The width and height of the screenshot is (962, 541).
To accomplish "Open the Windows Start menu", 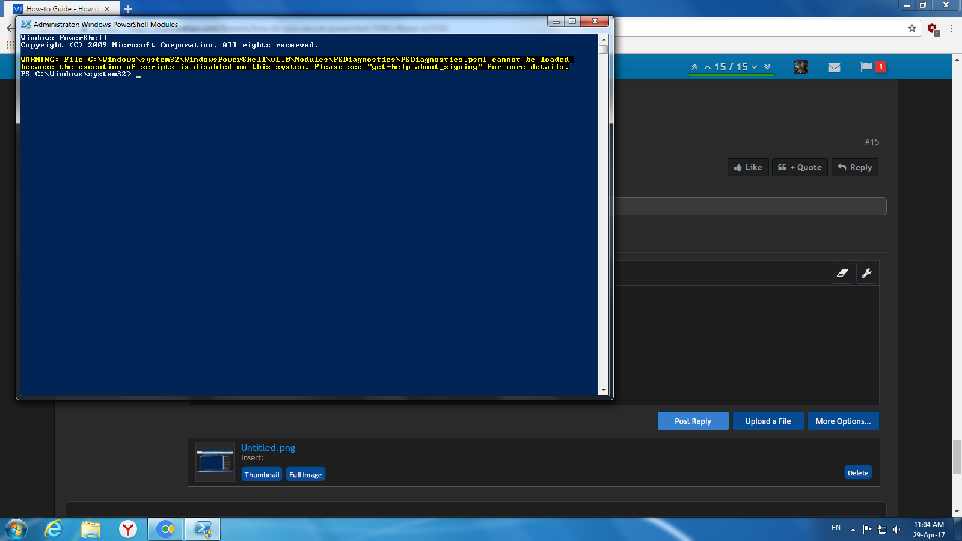I will (16, 530).
